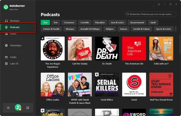The height and width of the screenshot is (116, 181).
Task: Open the Office Ladies cover
Action: pyautogui.click(x=53, y=85)
